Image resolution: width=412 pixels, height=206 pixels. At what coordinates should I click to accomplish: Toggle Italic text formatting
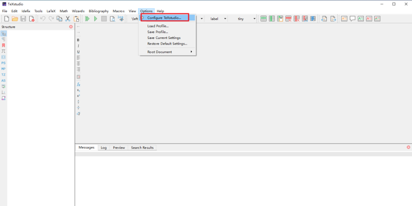coord(78,46)
